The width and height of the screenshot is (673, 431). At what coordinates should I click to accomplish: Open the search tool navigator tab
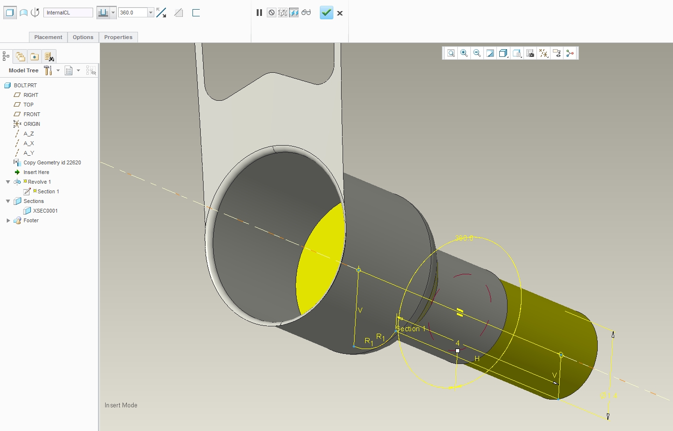pos(49,56)
